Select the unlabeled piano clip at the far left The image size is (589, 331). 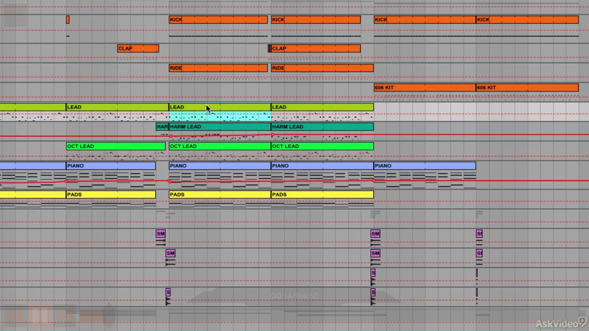click(x=33, y=166)
